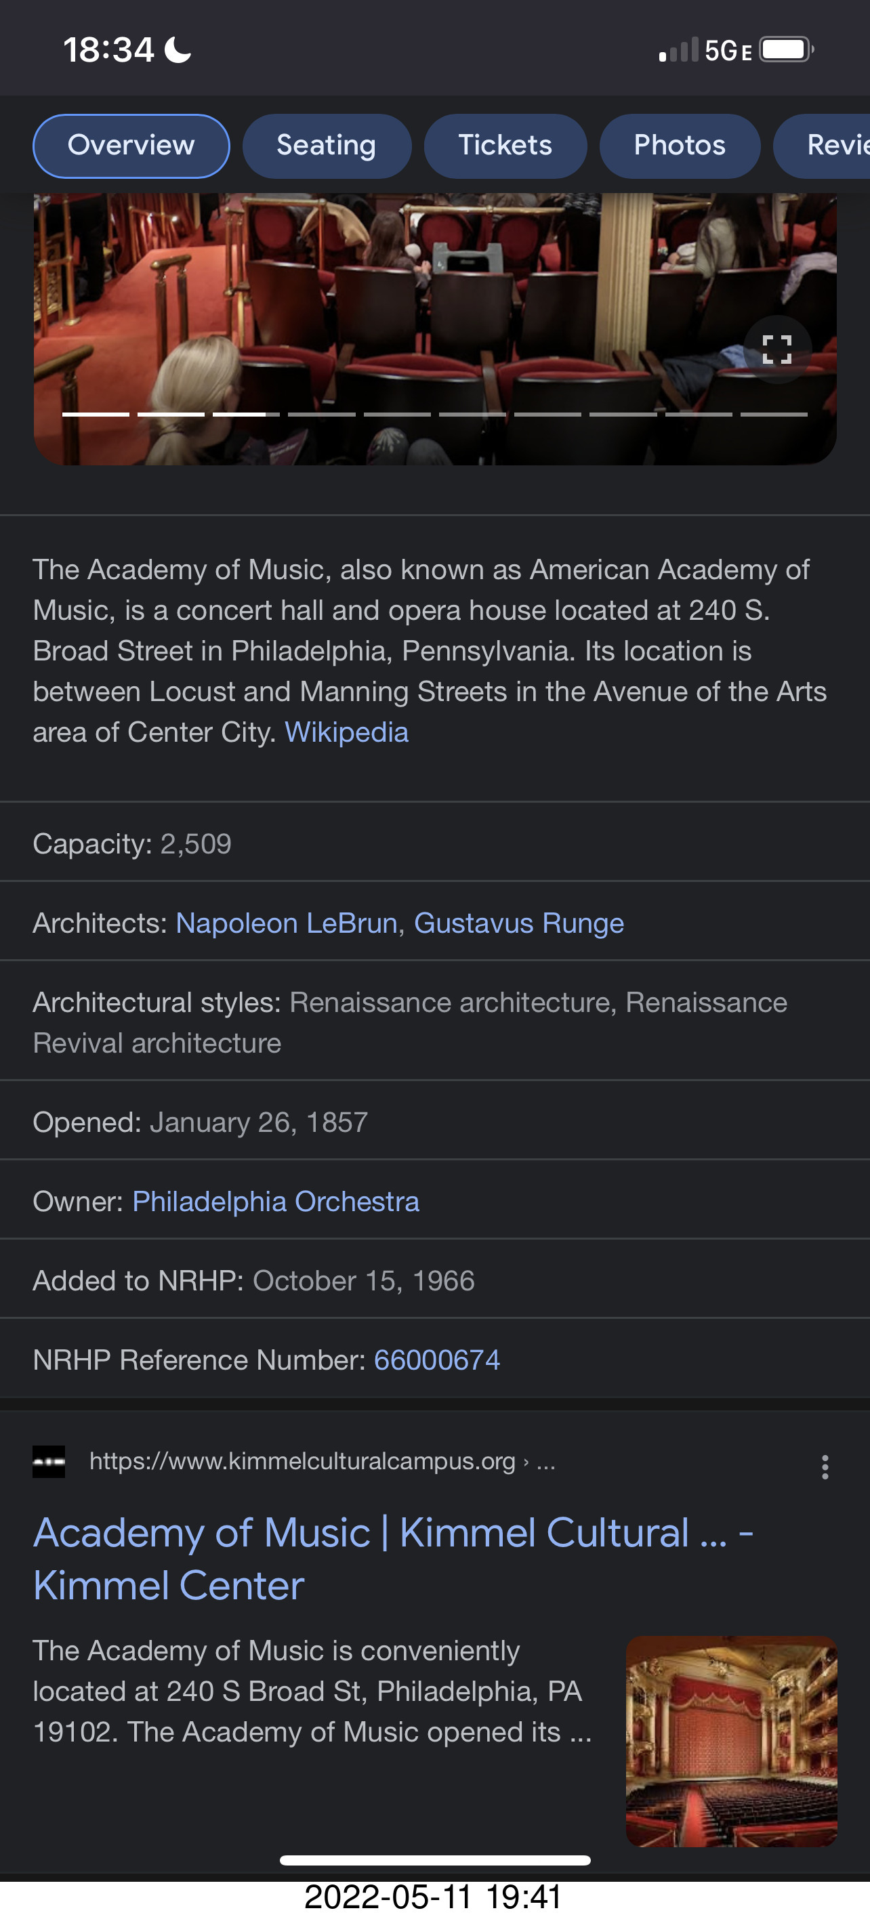View Gustavus Runge architect link
The image size is (870, 1917).
pos(519,923)
